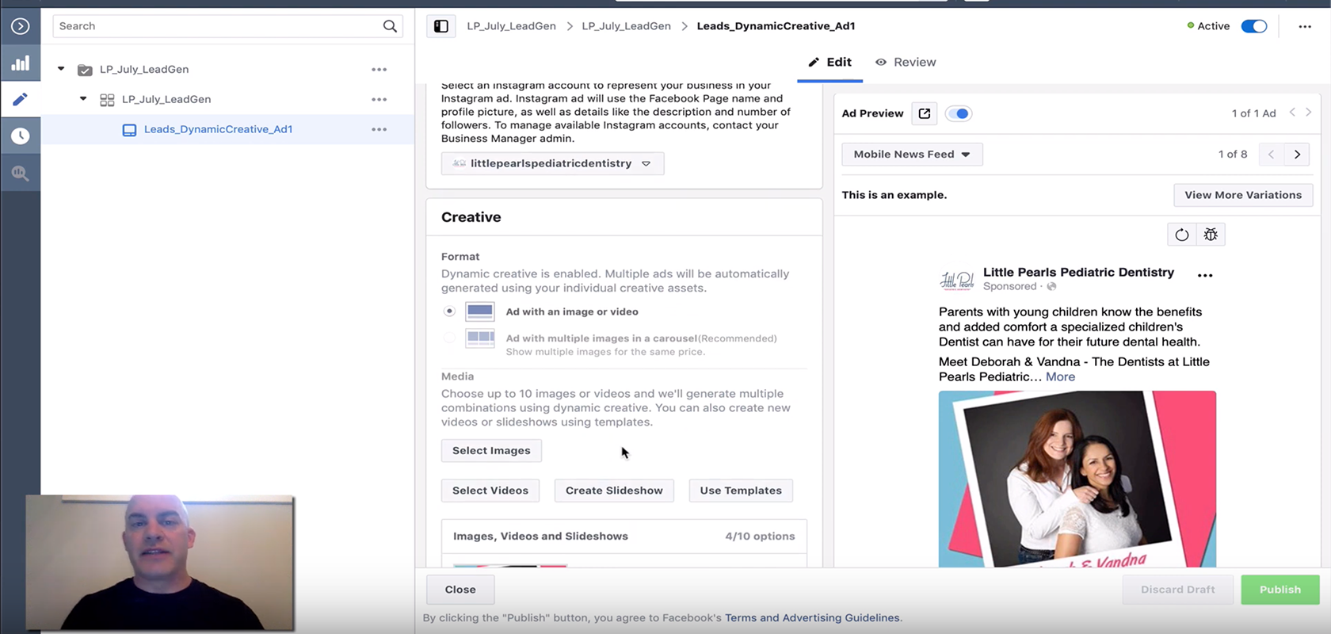Select Ad with multiple images in carousel

[x=449, y=338]
